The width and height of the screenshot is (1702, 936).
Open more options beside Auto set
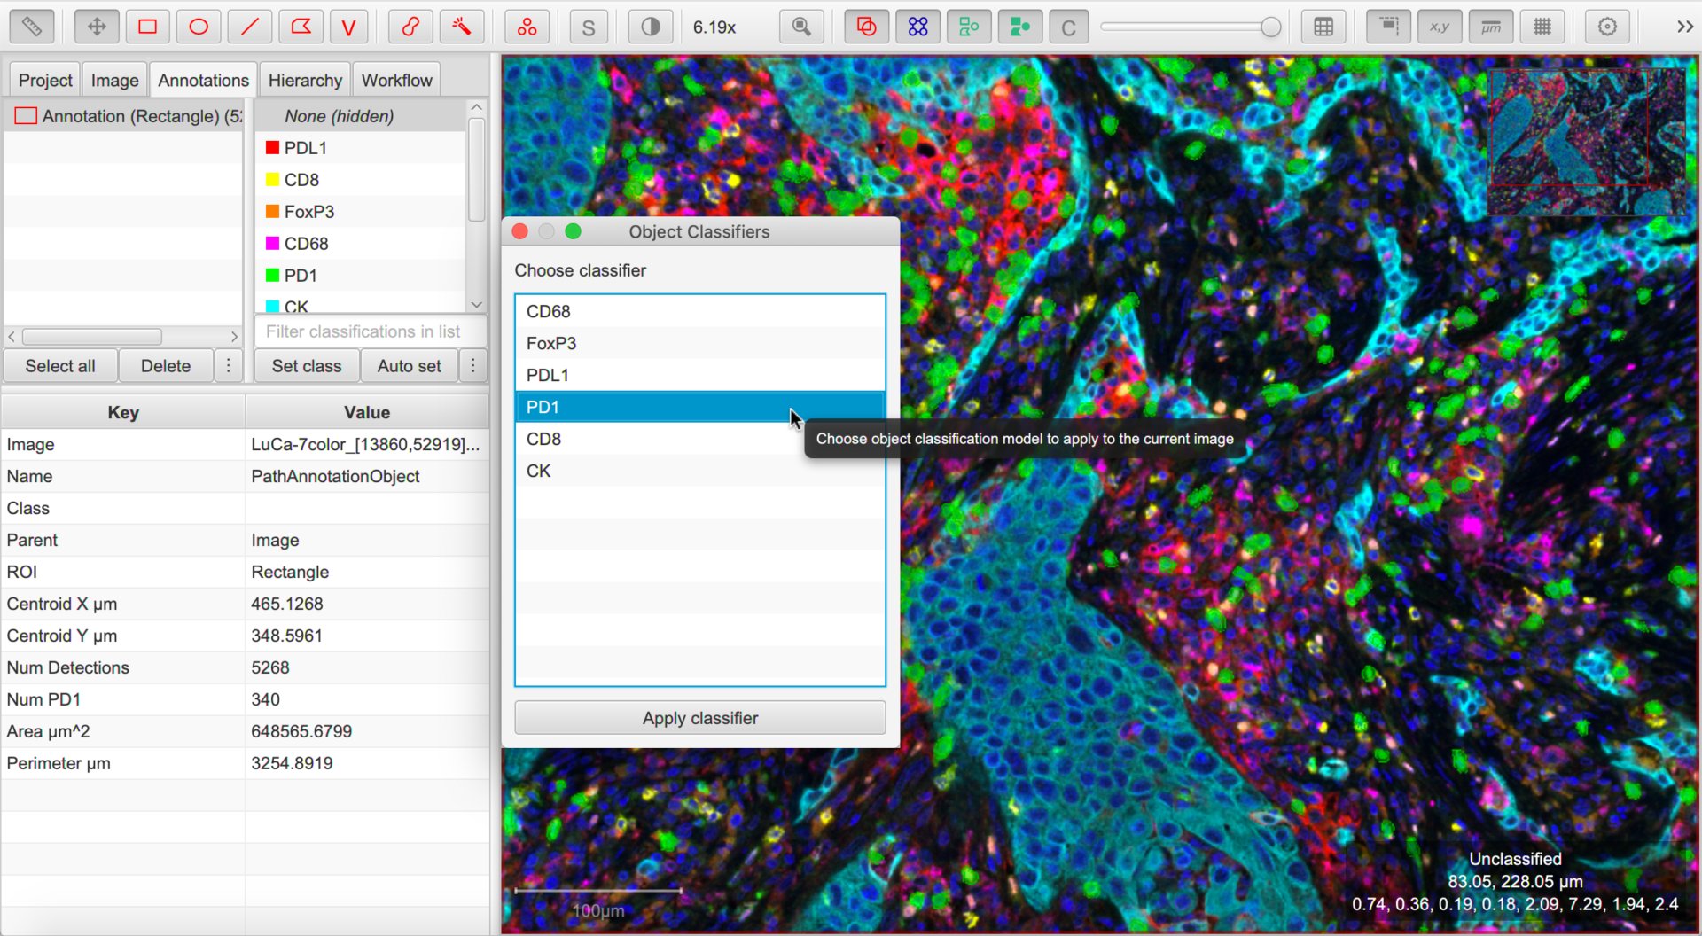point(473,365)
